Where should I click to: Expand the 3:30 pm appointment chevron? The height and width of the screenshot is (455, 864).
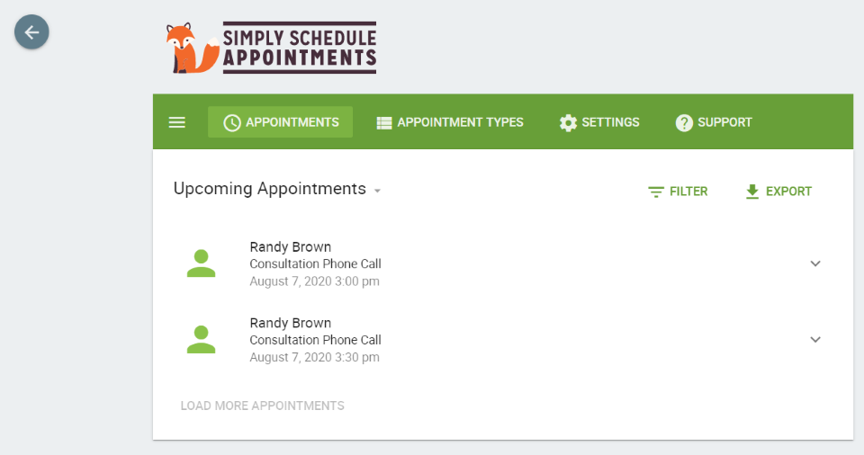pyautogui.click(x=815, y=339)
